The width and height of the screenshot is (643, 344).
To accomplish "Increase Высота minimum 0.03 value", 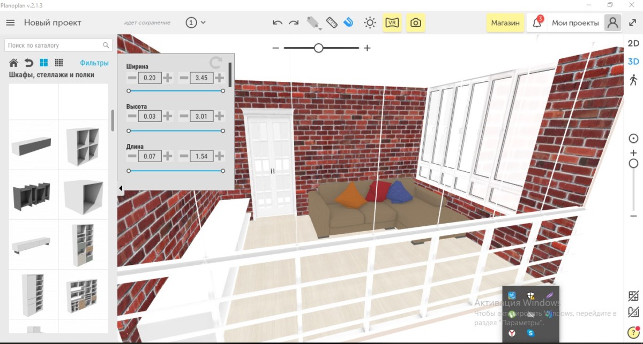I will pyautogui.click(x=168, y=116).
